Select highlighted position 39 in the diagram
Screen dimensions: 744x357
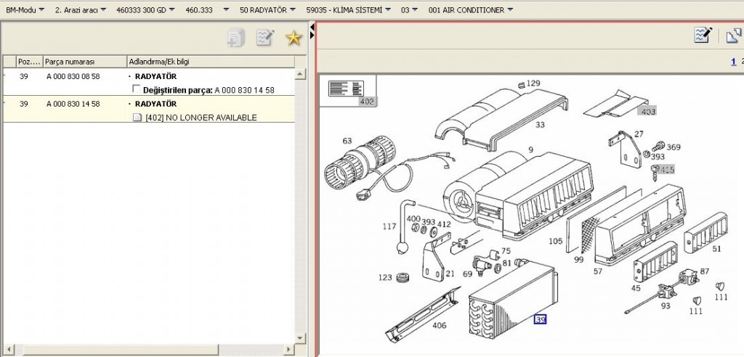tap(540, 319)
